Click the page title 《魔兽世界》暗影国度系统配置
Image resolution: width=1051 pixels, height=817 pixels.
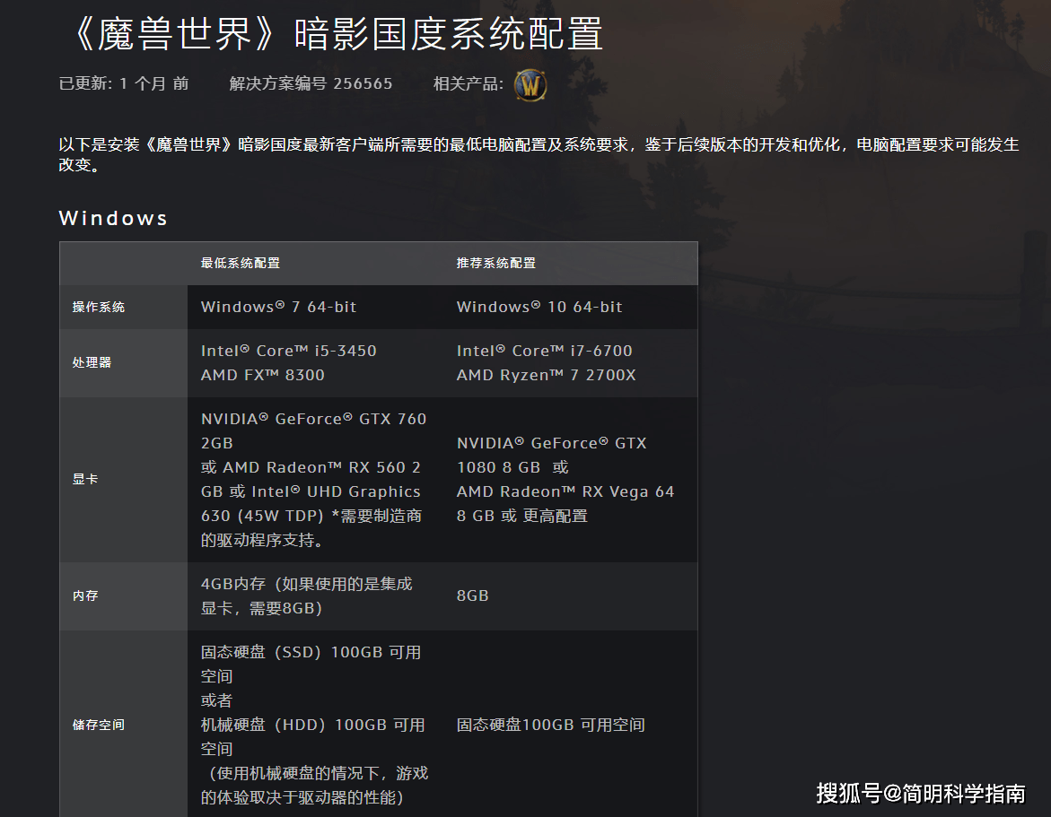pyautogui.click(x=336, y=34)
